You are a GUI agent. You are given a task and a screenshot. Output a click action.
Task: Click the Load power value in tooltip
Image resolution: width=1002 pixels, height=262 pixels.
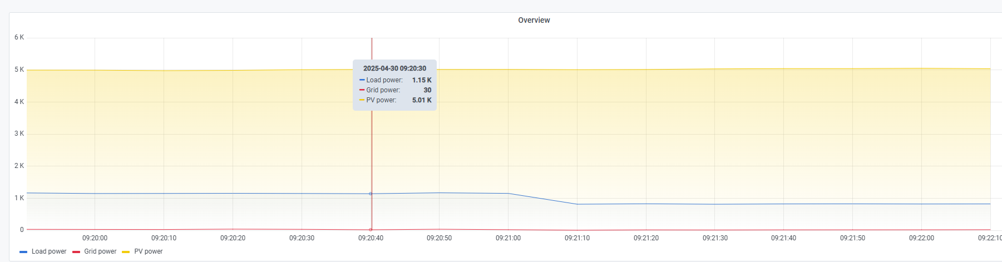[x=422, y=80]
